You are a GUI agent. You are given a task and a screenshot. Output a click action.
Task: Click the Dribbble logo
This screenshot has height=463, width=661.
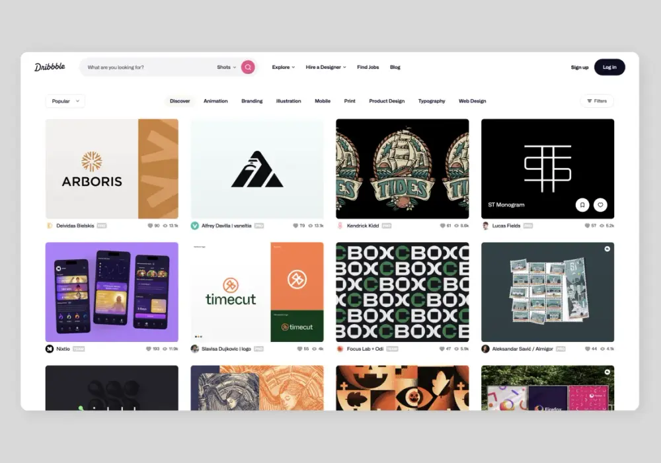coord(50,67)
